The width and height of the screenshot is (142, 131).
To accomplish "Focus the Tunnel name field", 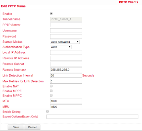I will click(66, 19).
